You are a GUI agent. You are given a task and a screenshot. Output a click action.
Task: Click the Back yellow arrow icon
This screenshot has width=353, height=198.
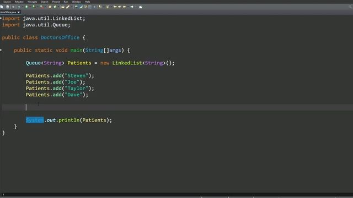click(125, 7)
